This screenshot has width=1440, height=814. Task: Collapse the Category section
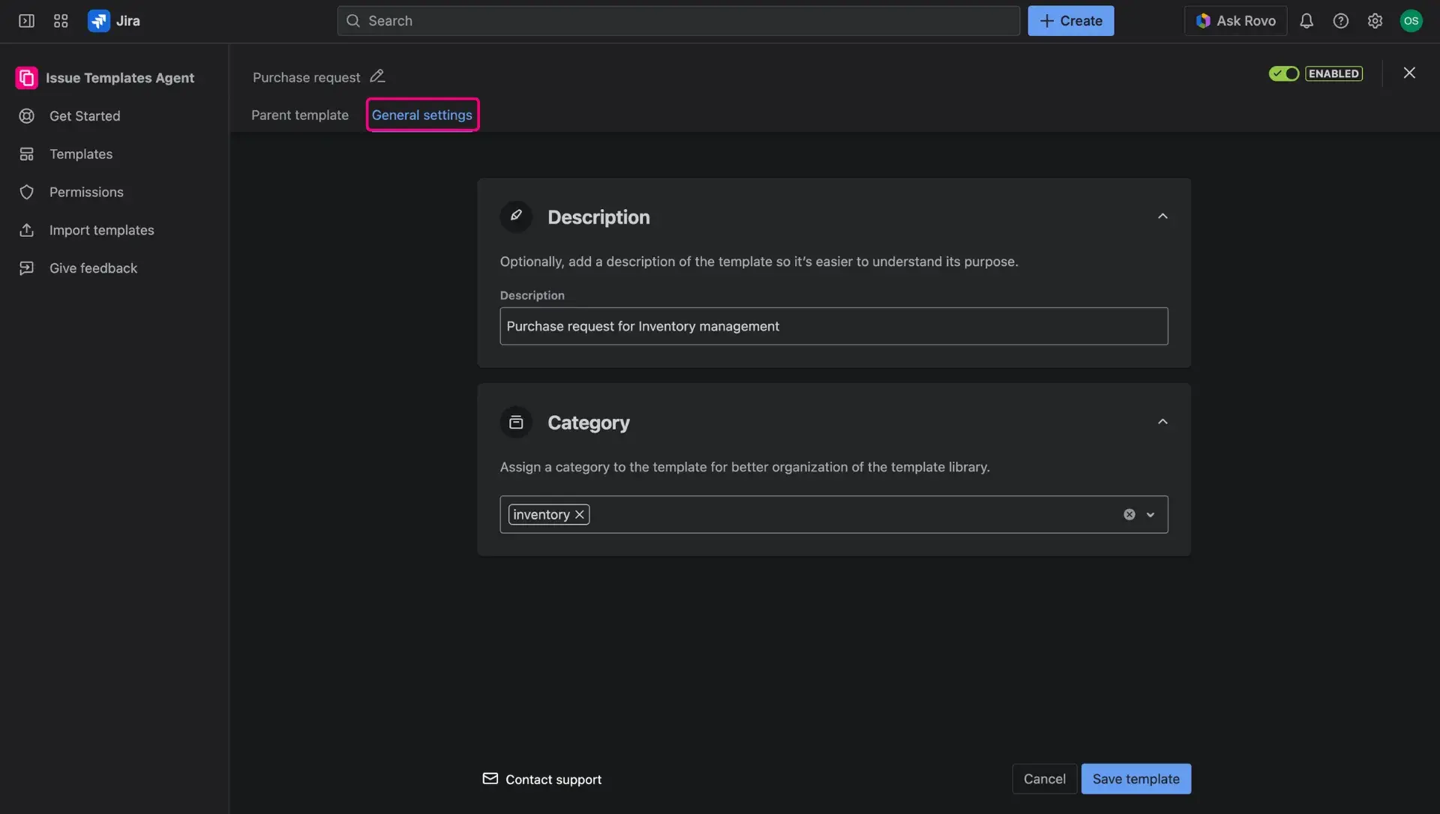[x=1162, y=421]
